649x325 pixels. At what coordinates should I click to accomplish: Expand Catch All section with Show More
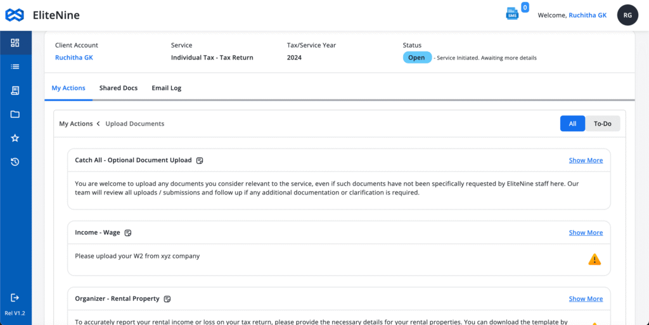tap(586, 160)
